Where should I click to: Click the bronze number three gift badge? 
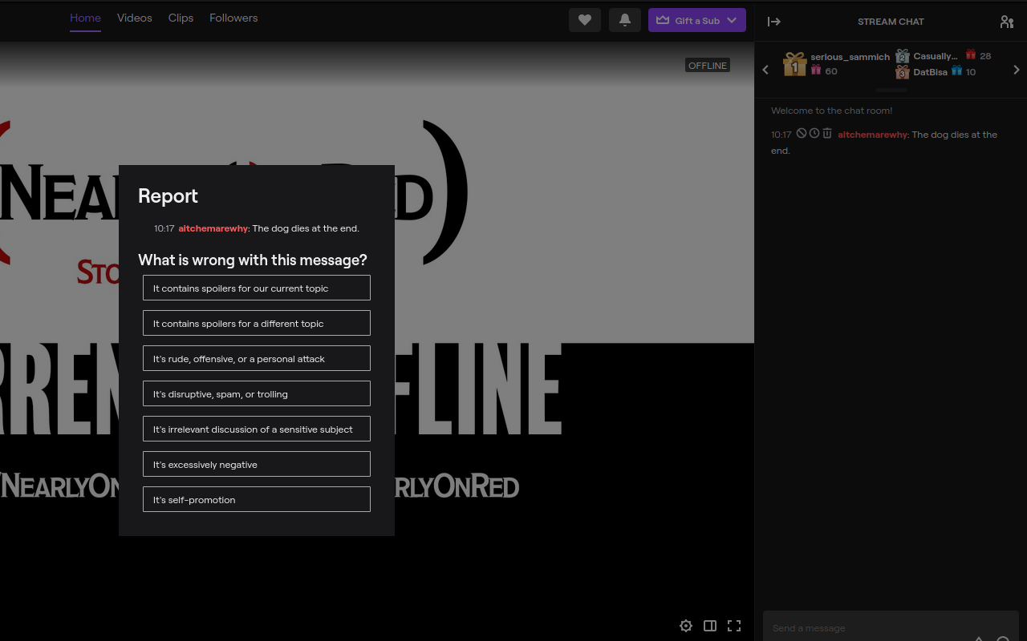coord(903,72)
